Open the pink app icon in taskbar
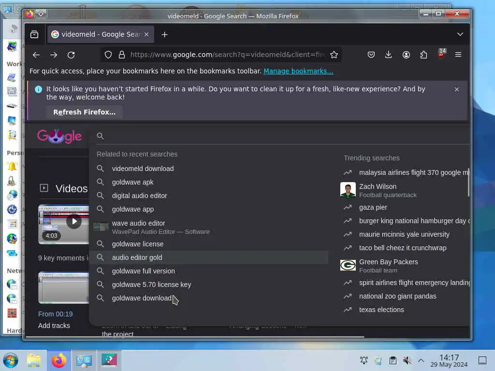Screen dimensions: 495x371 point(109,360)
